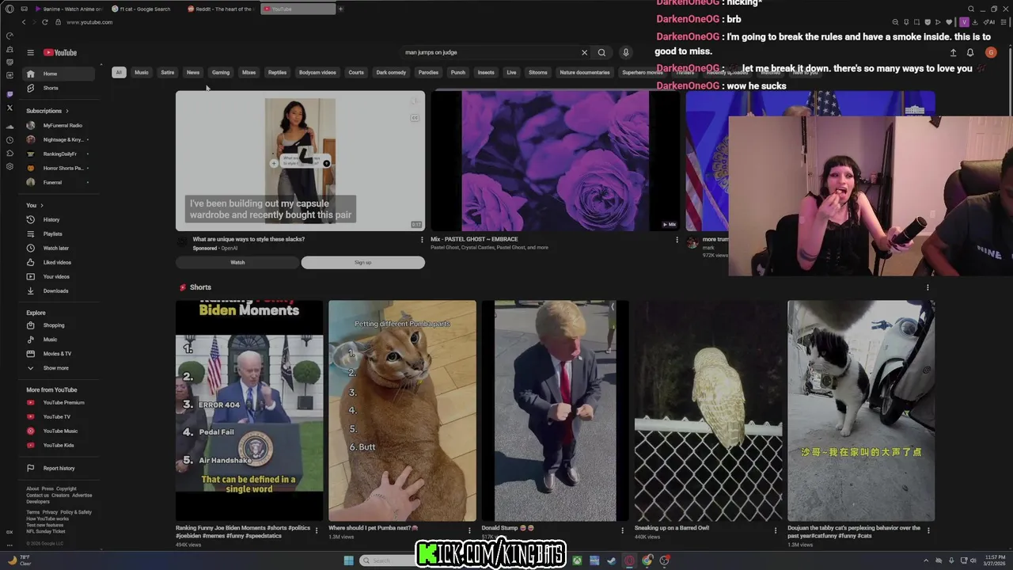Select the Bodycam videos chip
Screen dimensions: 1013x570
pyautogui.click(x=317, y=73)
